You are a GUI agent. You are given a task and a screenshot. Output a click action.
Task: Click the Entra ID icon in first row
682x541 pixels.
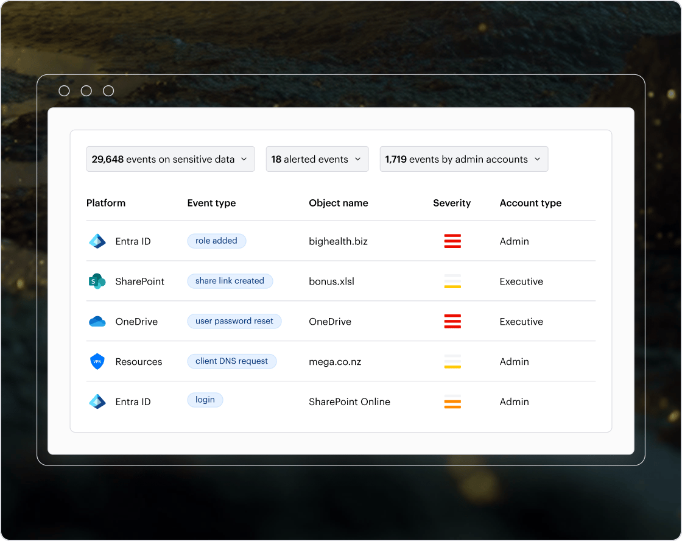97,241
